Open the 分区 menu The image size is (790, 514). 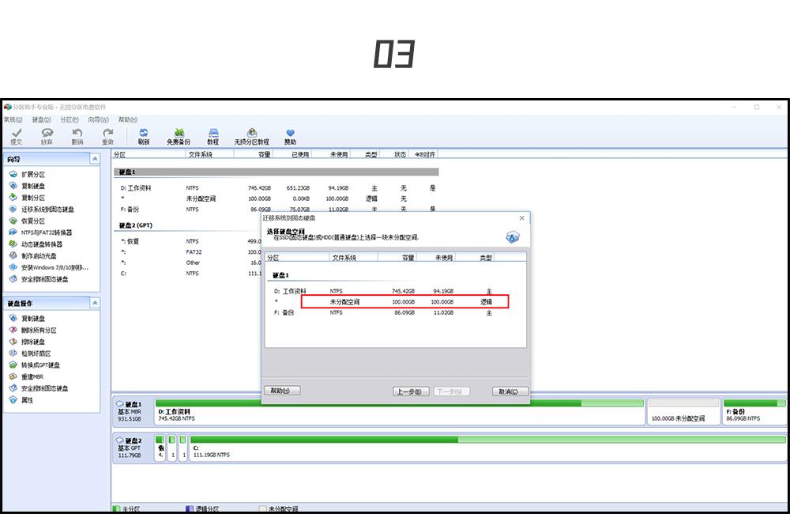pos(70,119)
